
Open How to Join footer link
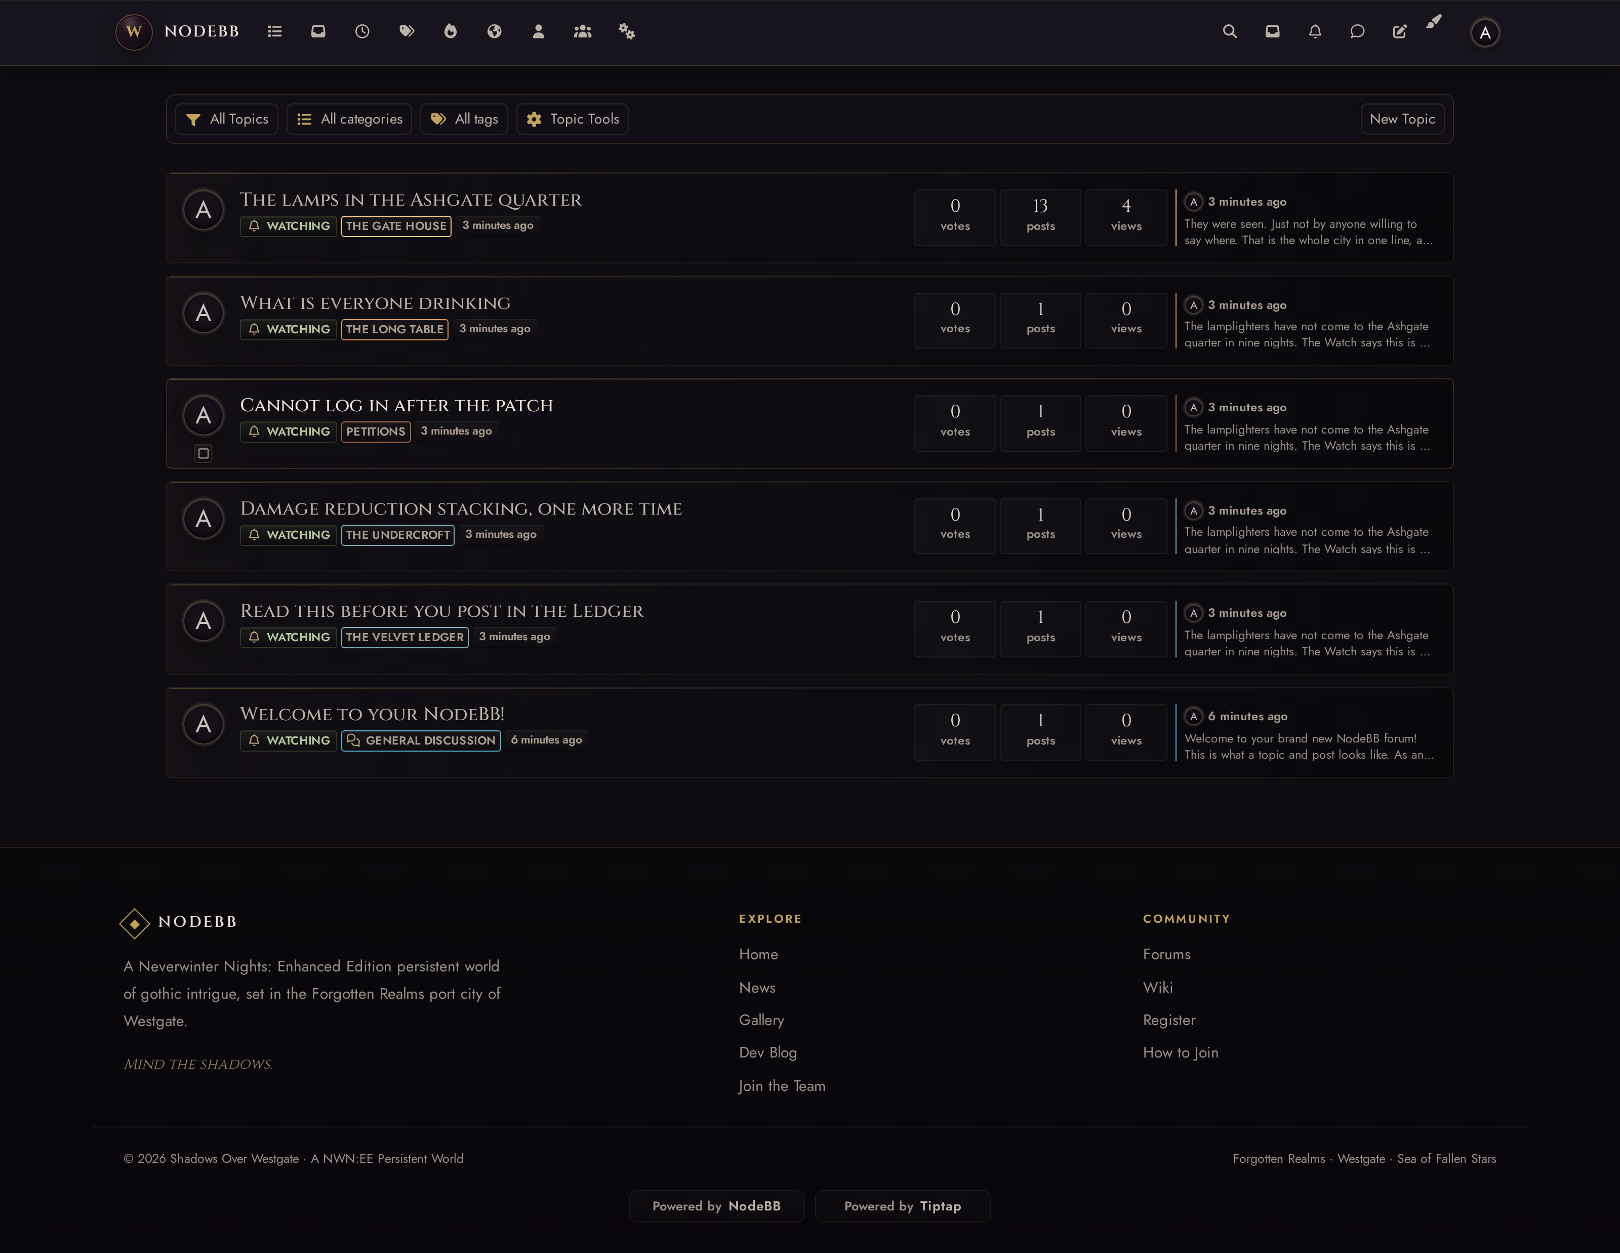(x=1180, y=1053)
